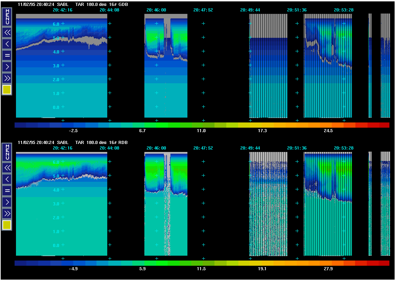Select the 20:46:00 time label in the GDB panel
This screenshot has width=396, height=281.
[156, 10]
